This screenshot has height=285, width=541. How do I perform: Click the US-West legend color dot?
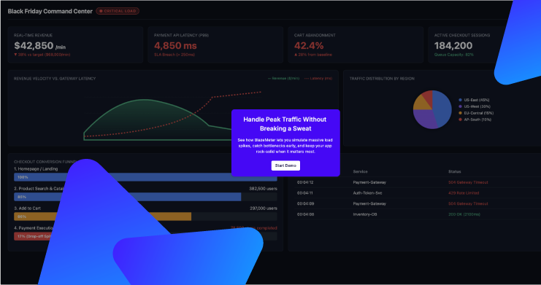point(460,106)
